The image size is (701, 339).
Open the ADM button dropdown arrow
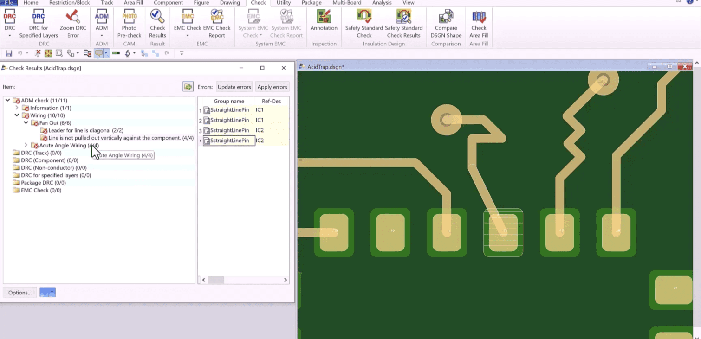coord(102,35)
